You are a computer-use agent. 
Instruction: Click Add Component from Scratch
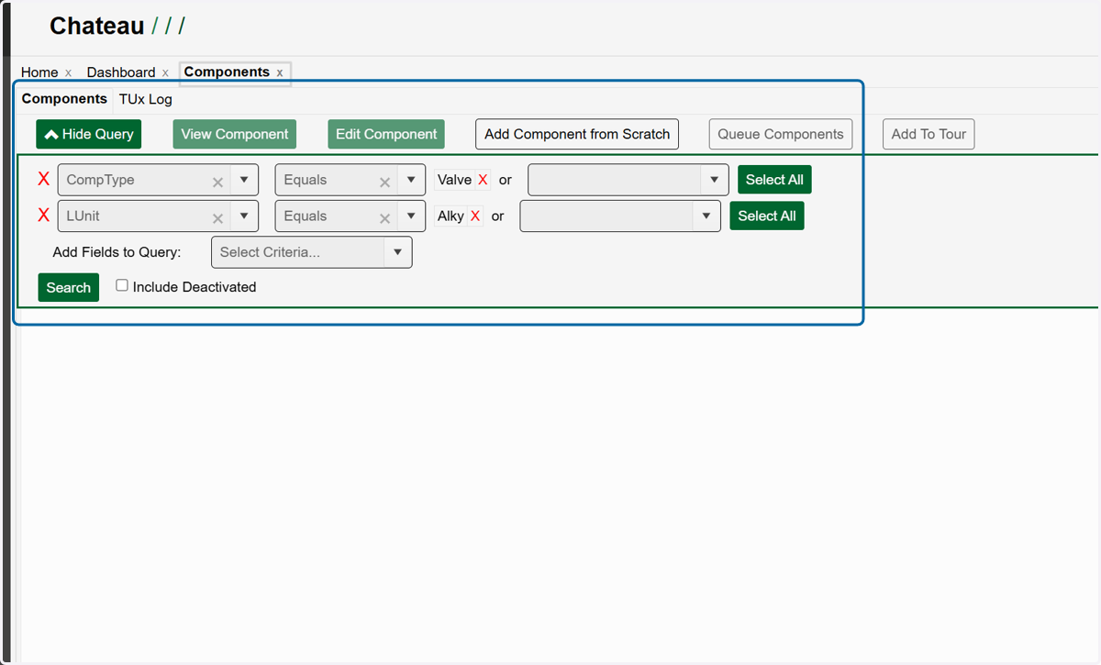[x=577, y=134]
